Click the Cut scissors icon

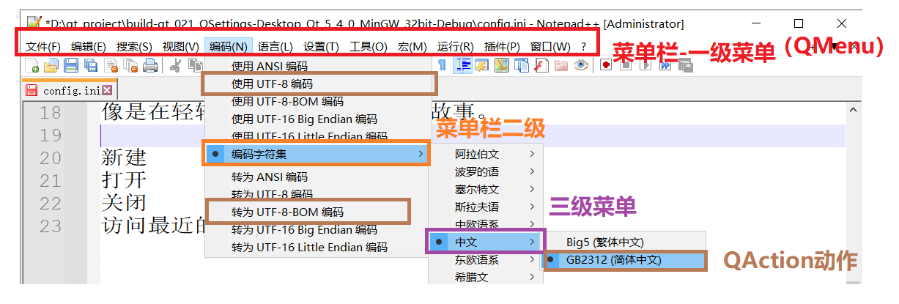tap(175, 65)
